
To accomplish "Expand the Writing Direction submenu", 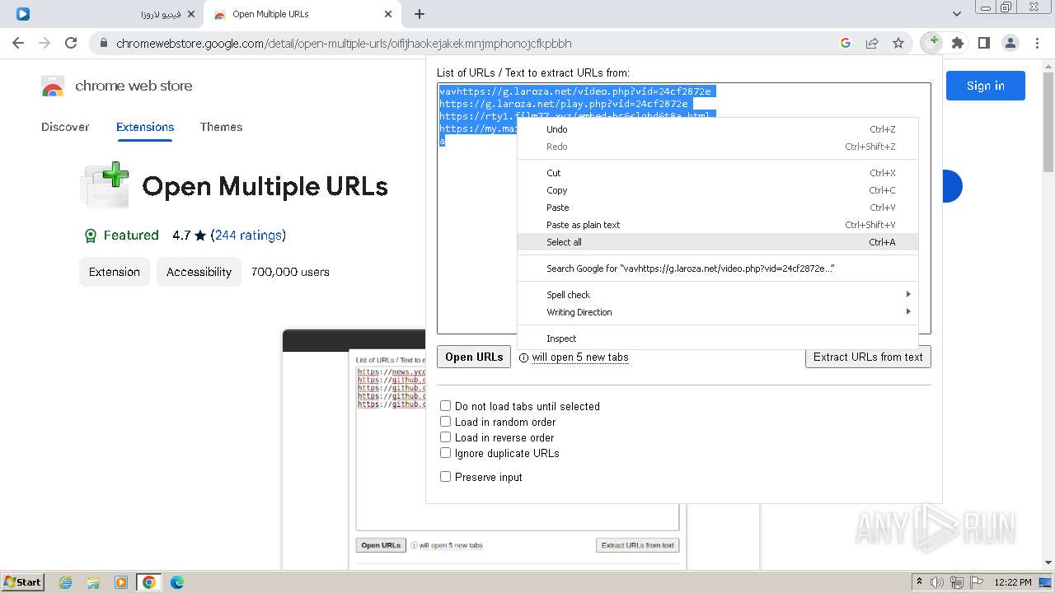I will point(717,312).
